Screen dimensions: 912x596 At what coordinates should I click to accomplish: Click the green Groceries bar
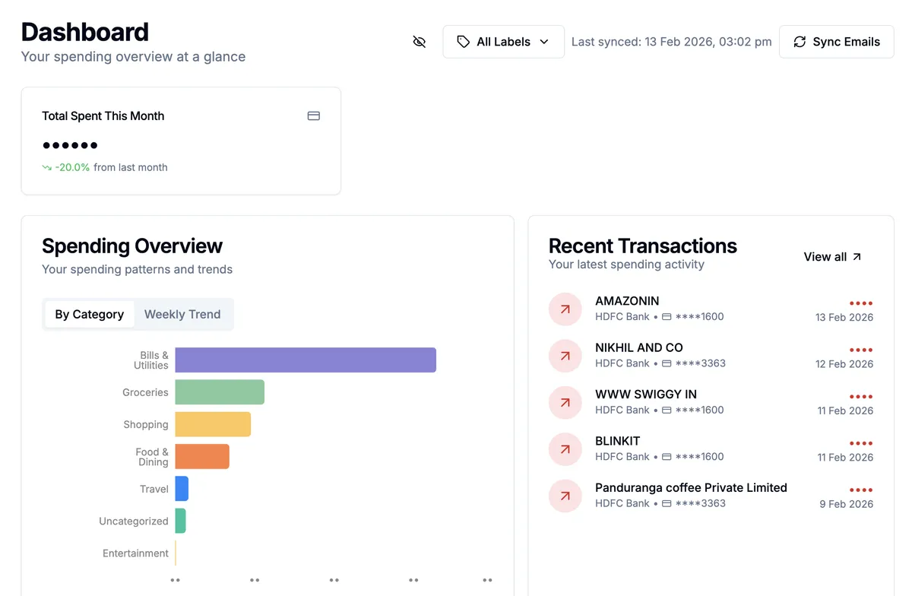point(220,392)
